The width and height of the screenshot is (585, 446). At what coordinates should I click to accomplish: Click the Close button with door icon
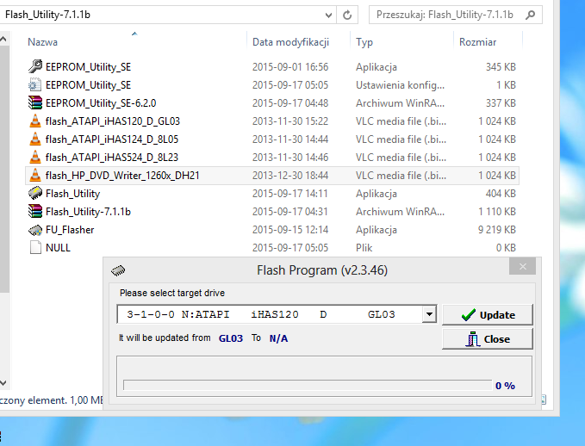tap(488, 339)
